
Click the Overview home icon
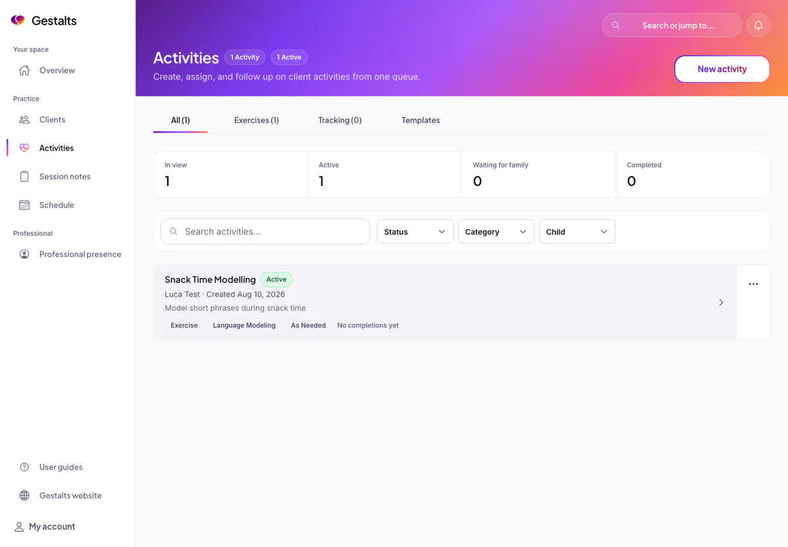(24, 70)
